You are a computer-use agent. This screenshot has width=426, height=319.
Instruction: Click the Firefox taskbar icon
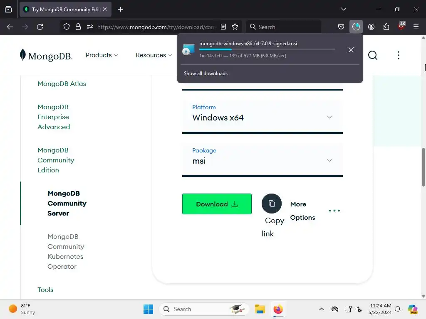(x=278, y=309)
